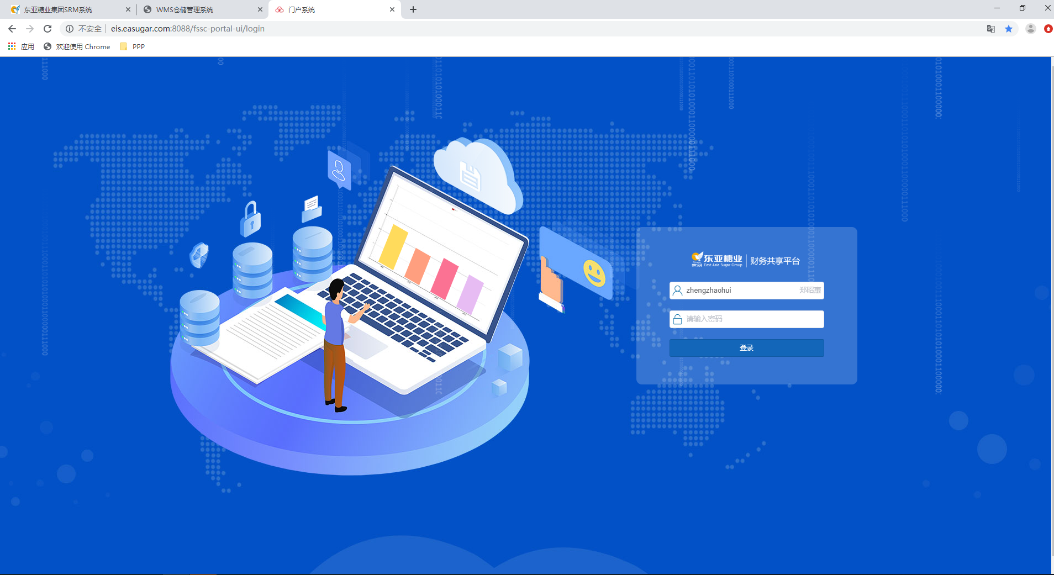Open the PPP bookmarks folder
The width and height of the screenshot is (1054, 575).
click(133, 46)
